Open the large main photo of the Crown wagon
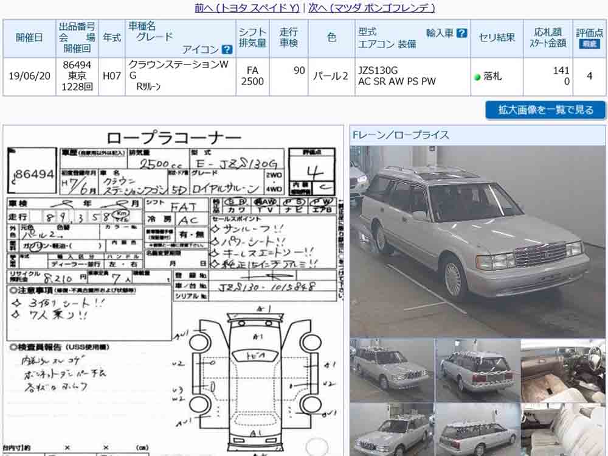Viewport: 608px width, 456px height. pyautogui.click(x=477, y=242)
